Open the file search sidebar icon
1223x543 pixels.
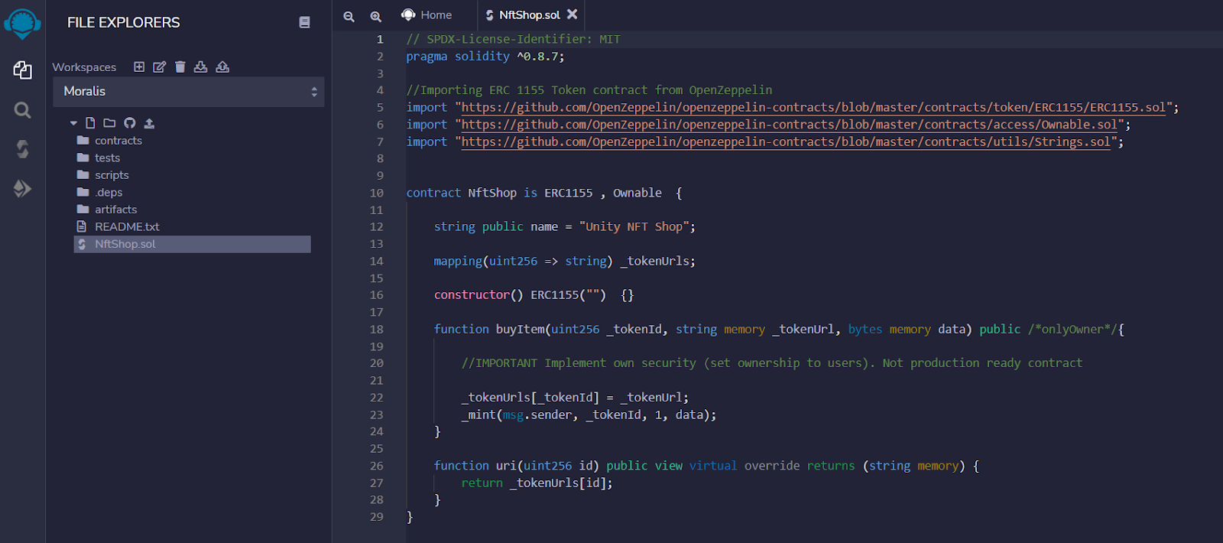[x=23, y=110]
